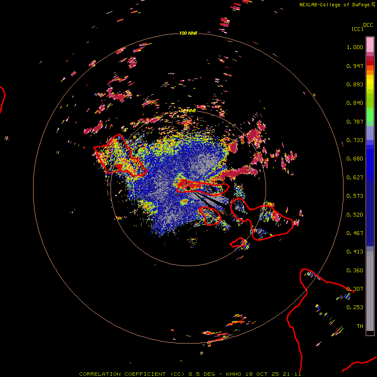Click the 0.467 scale value

pyautogui.click(x=355, y=233)
